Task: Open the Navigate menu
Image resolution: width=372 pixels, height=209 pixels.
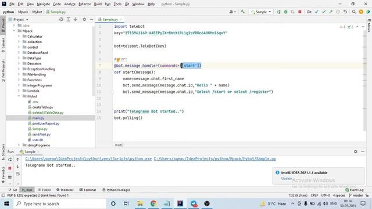Action: click(44, 4)
